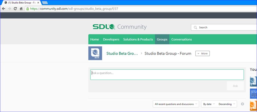This screenshot has height=112, width=257.
Task: Click the browser back arrow
Action: tap(4, 8)
